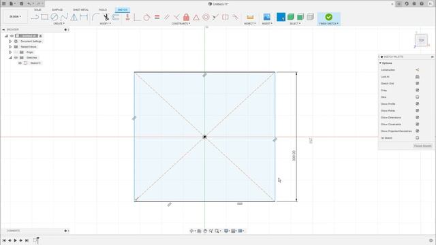Apply the Coincident constraint
436x245 pixels.
138,17
